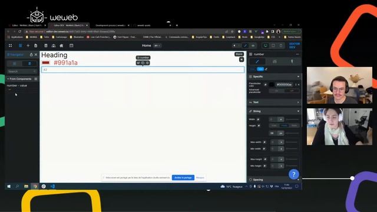Click the number input field on canvas
The image size is (377, 212).
[143, 69]
